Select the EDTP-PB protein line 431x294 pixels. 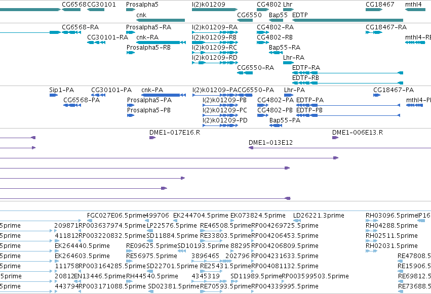(x=348, y=115)
